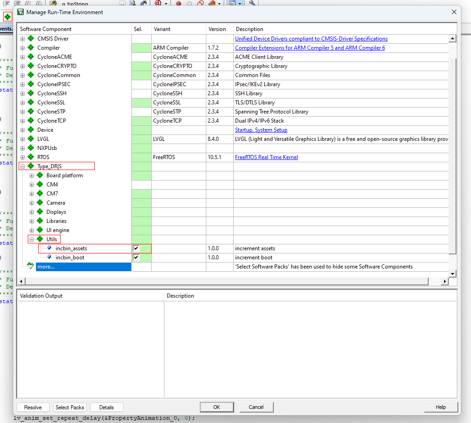
Task: Click the vertical scrollbar down arrow
Action: click(452, 273)
